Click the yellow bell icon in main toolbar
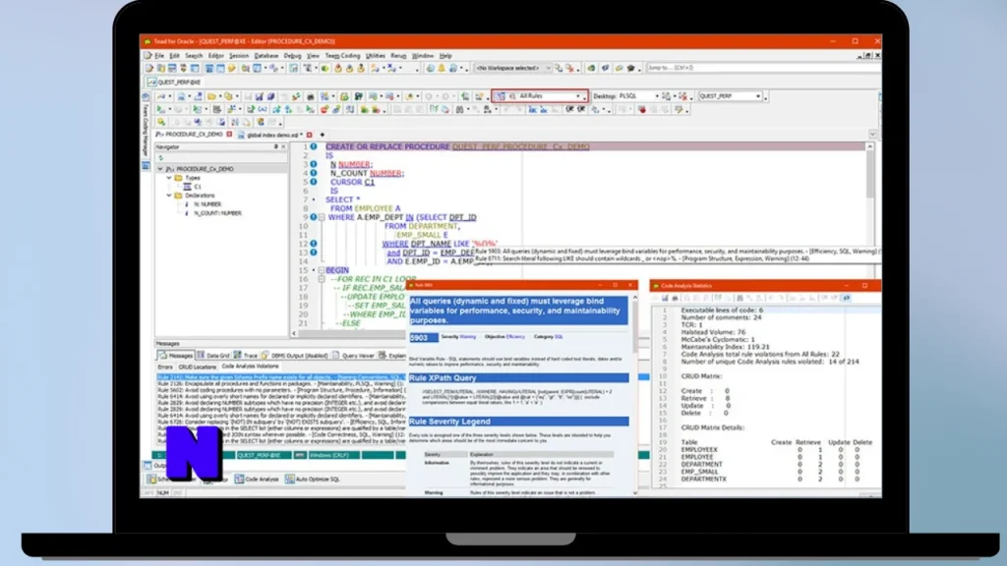The height and width of the screenshot is (566, 1007). (x=442, y=68)
